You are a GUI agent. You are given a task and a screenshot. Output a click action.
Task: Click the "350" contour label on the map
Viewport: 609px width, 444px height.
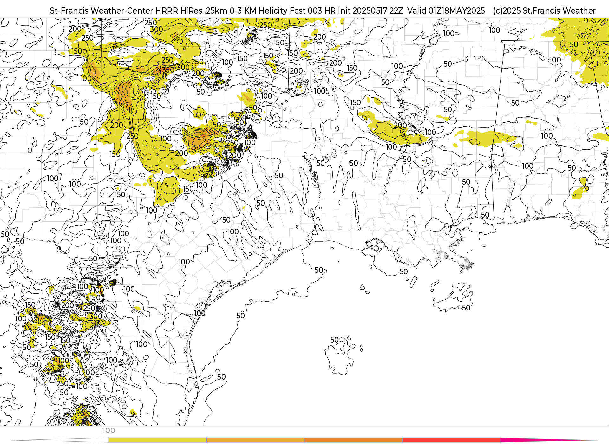coord(168,70)
